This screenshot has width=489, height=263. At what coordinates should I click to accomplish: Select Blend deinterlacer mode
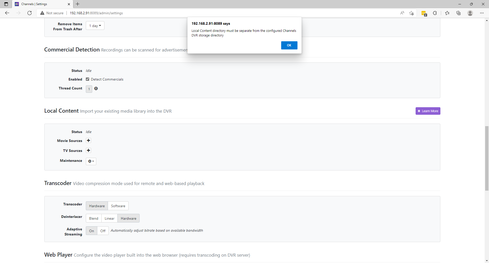point(93,218)
